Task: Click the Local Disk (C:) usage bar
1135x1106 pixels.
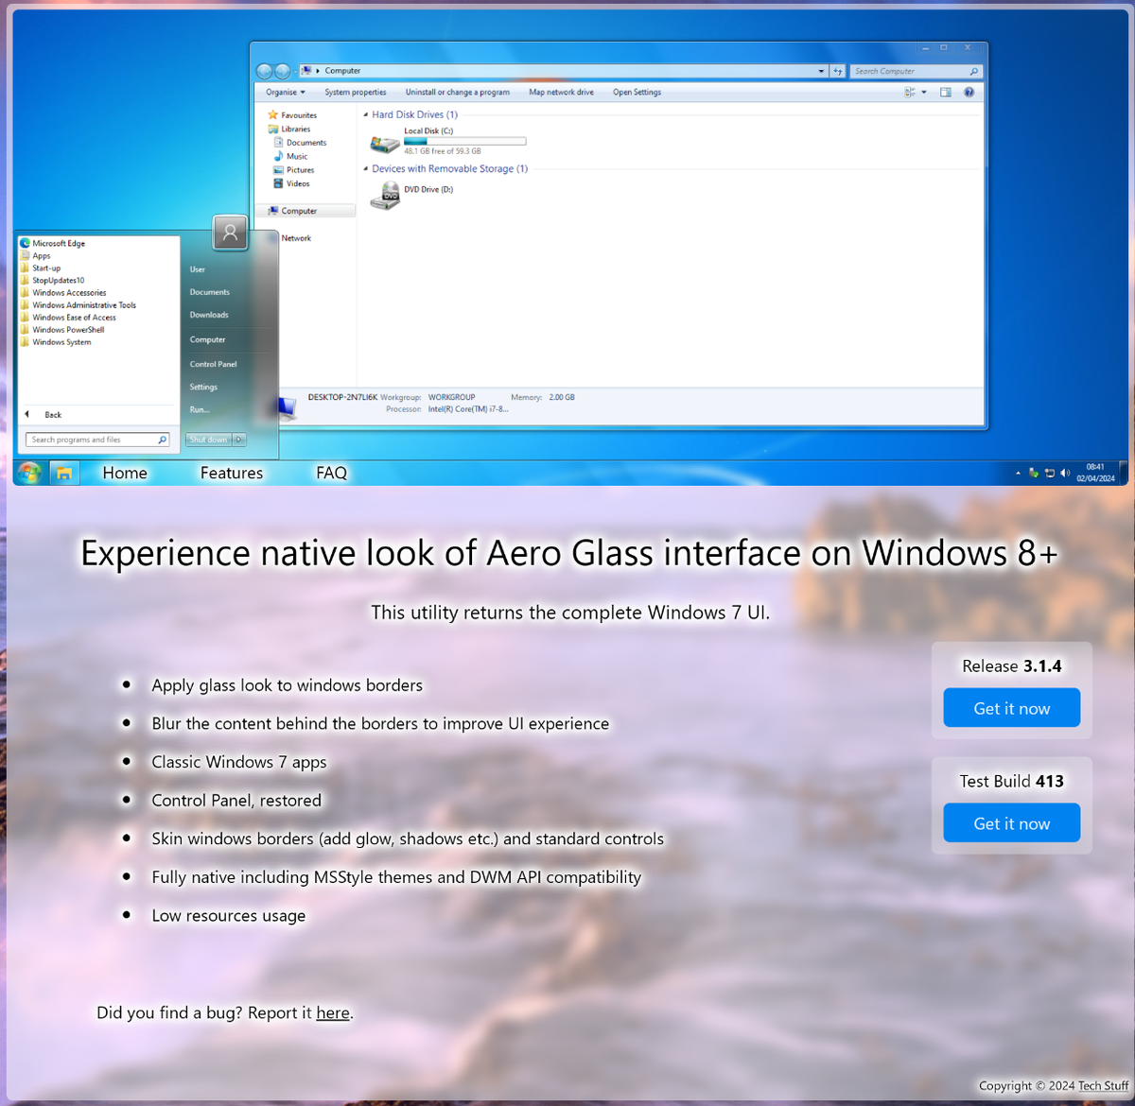Action: [x=465, y=141]
